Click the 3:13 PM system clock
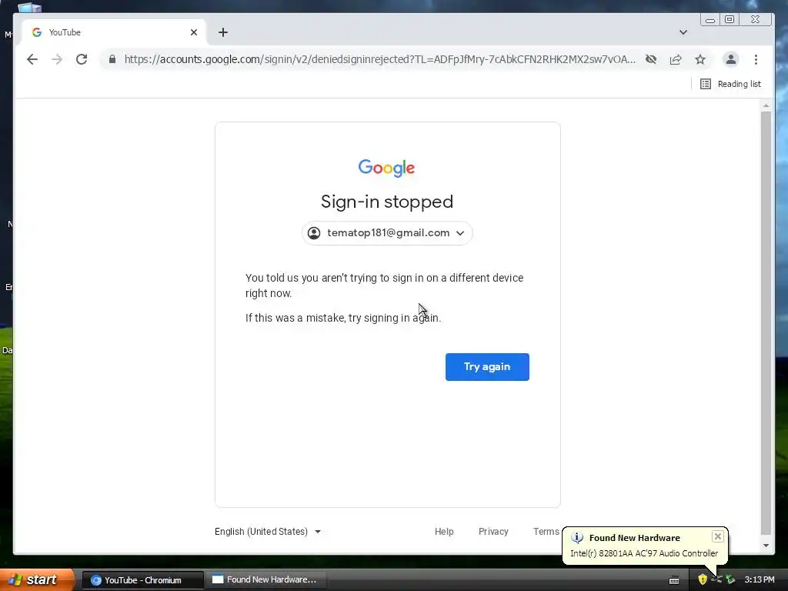The image size is (788, 591). point(760,579)
